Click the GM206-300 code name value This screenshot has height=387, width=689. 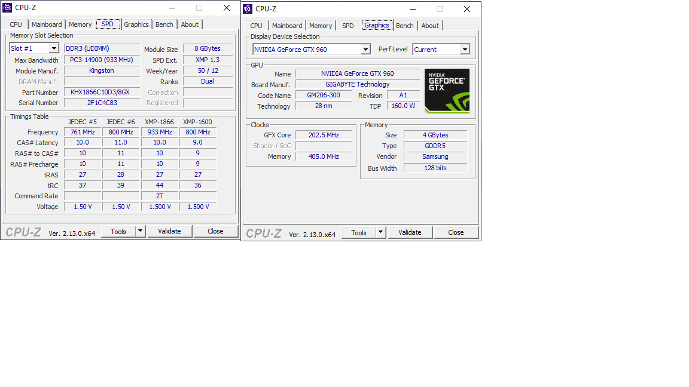(x=324, y=95)
